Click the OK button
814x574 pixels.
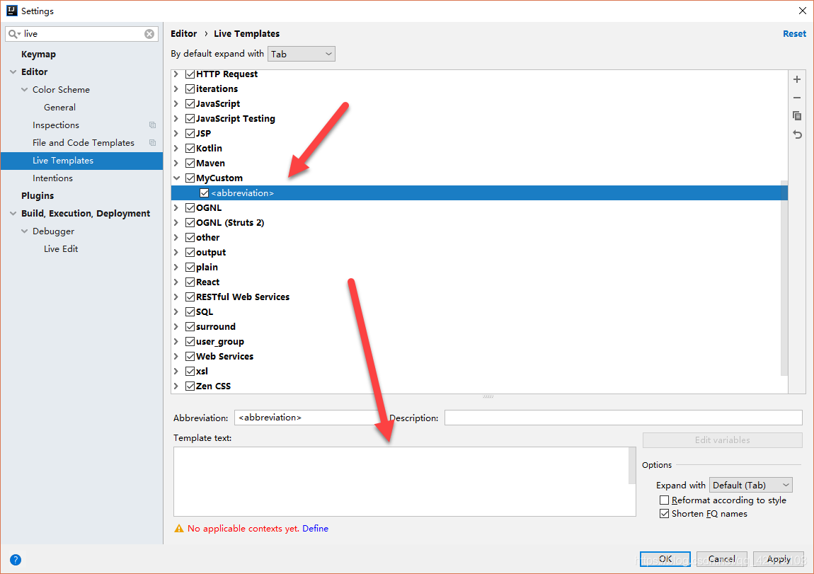tap(665, 559)
